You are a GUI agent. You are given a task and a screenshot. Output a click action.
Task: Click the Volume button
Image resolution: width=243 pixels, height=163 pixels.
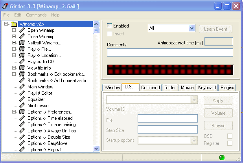point(218,113)
